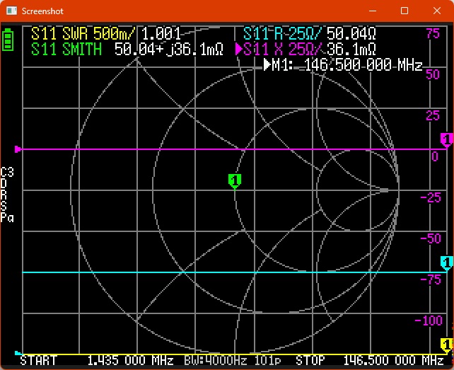Click the cyan reference position arrow at bottom-left
Image resolution: width=454 pixels, height=370 pixels.
pyautogui.click(x=18, y=352)
